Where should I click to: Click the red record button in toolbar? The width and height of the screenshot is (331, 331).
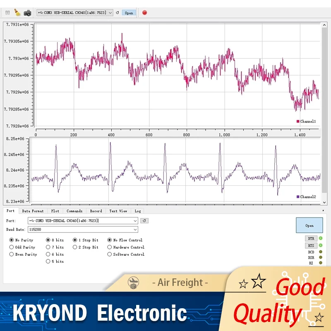tap(144, 13)
